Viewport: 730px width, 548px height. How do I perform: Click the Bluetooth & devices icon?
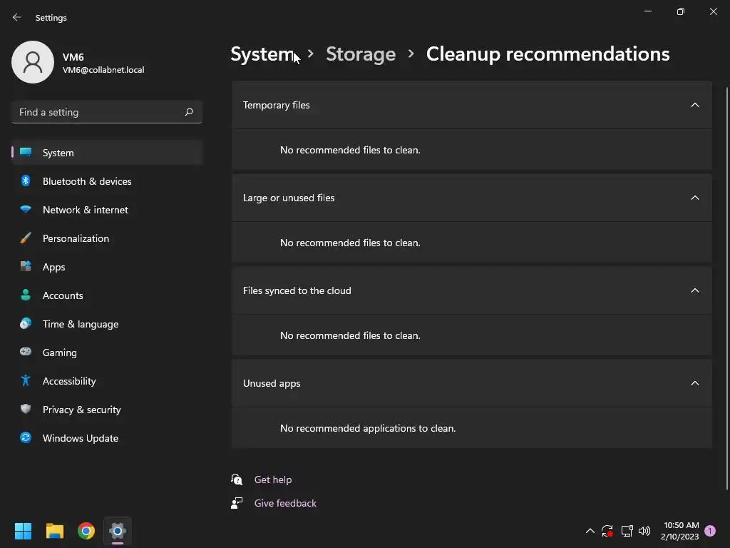point(26,181)
